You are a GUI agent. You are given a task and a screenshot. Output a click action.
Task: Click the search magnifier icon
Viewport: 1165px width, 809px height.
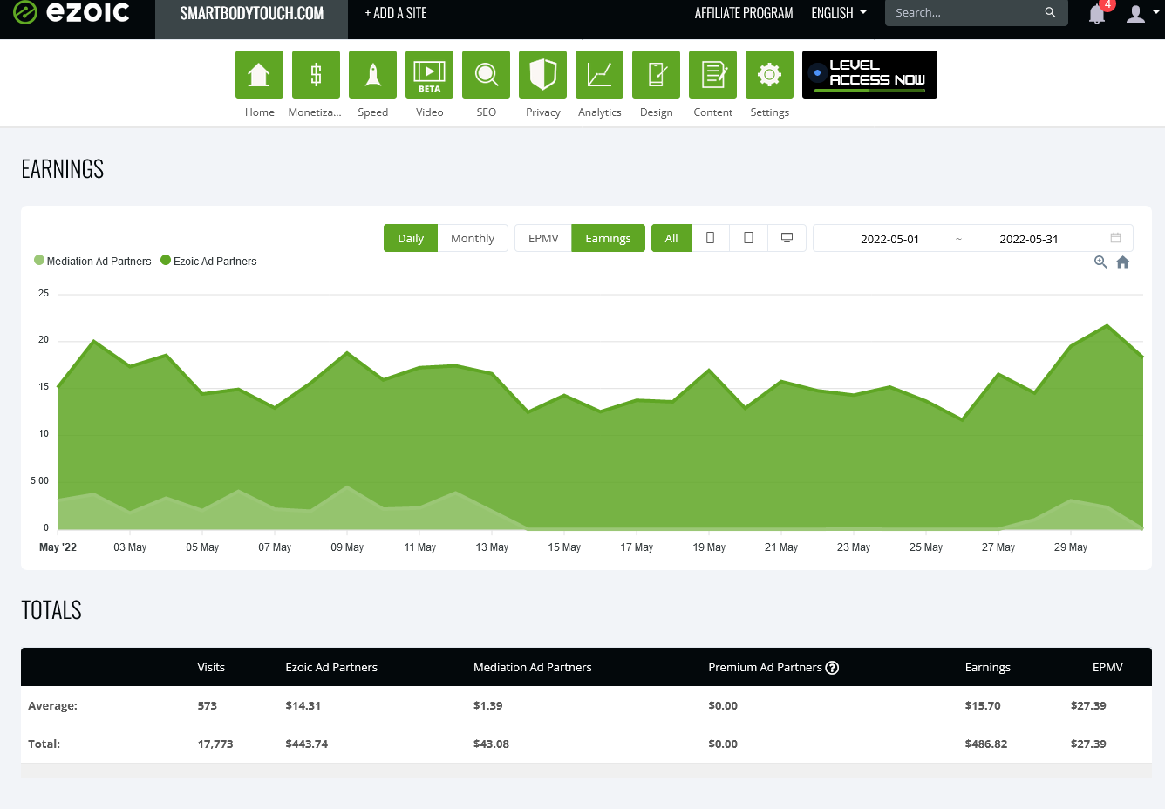(1050, 12)
